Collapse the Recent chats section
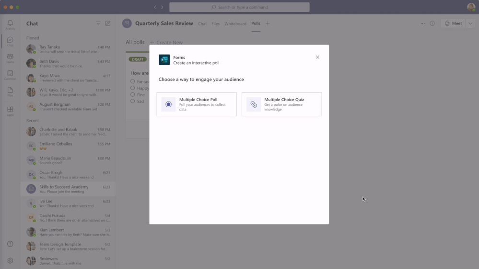 [33, 121]
